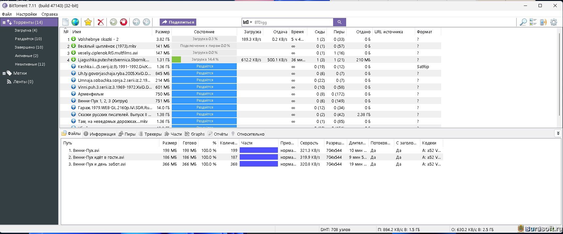Viewport: 563px width, 234px height.
Task: Click the DHT: 708 узлов status entry
Action: coord(335,229)
